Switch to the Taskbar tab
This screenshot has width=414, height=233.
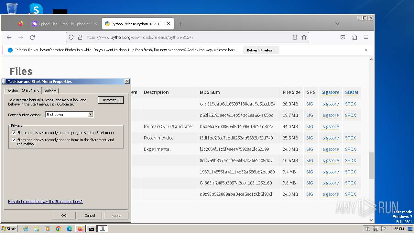[x=12, y=91]
